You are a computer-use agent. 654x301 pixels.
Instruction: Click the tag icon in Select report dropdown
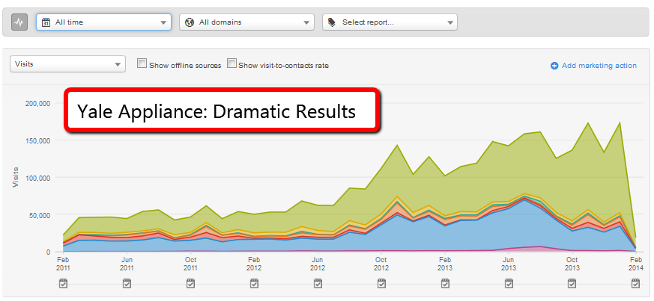[x=332, y=22]
